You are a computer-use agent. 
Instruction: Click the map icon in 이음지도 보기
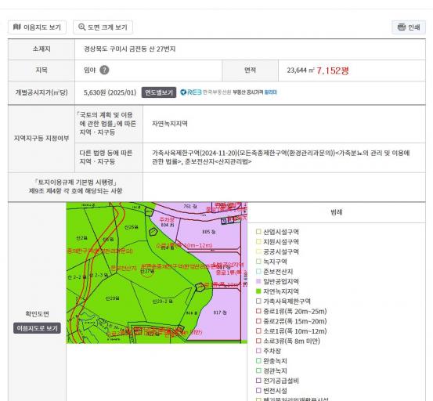(x=17, y=27)
